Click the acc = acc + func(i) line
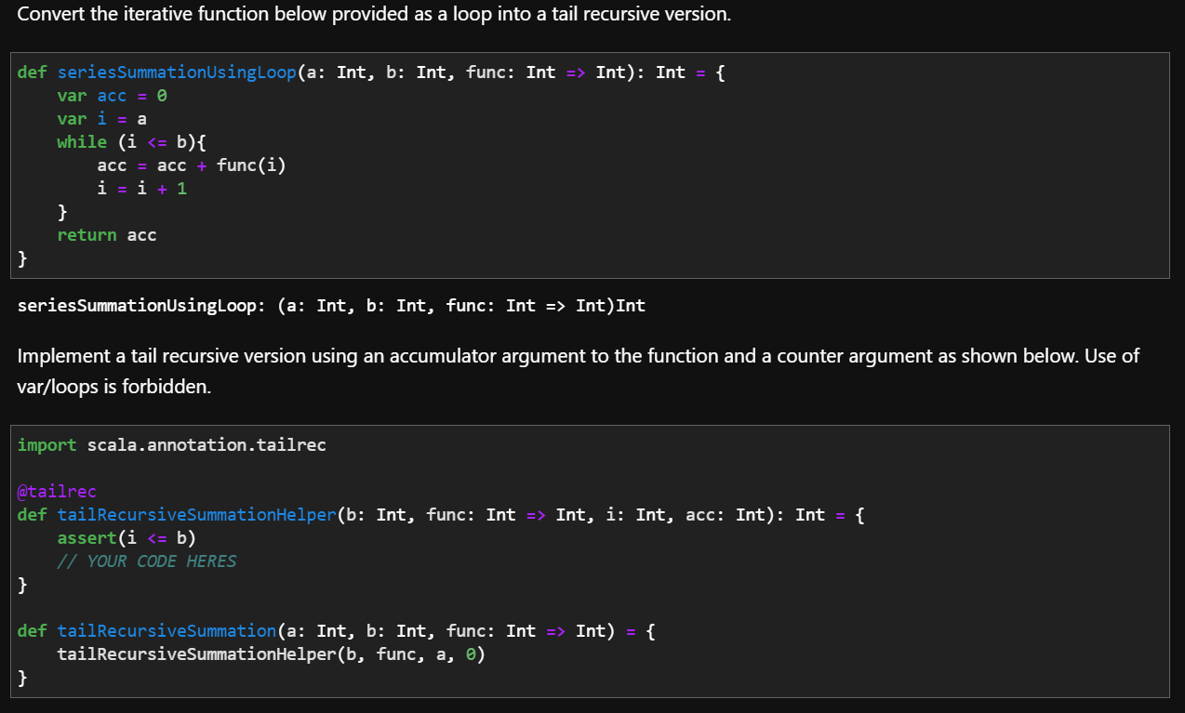Screen dimensions: 1185x713 [191, 165]
